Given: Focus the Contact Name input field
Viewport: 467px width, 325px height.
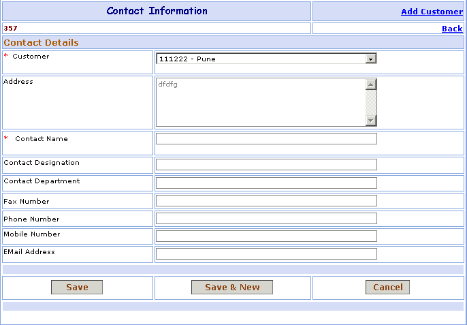Looking at the screenshot, I should 266,139.
